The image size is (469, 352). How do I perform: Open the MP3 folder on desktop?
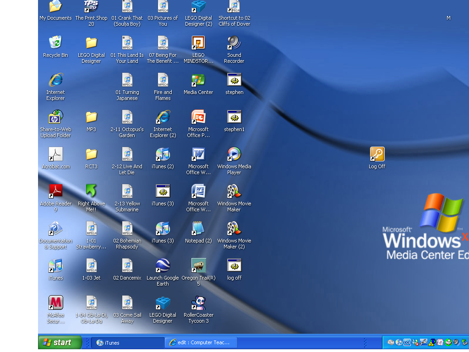pos(91,121)
